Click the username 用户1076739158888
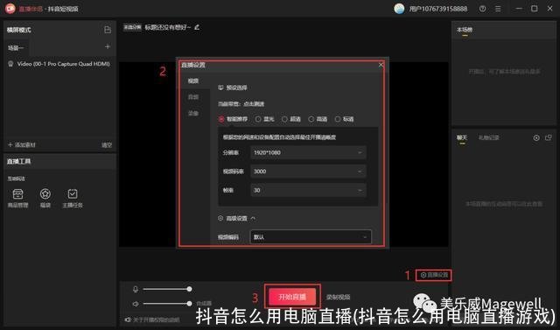 pyautogui.click(x=438, y=9)
